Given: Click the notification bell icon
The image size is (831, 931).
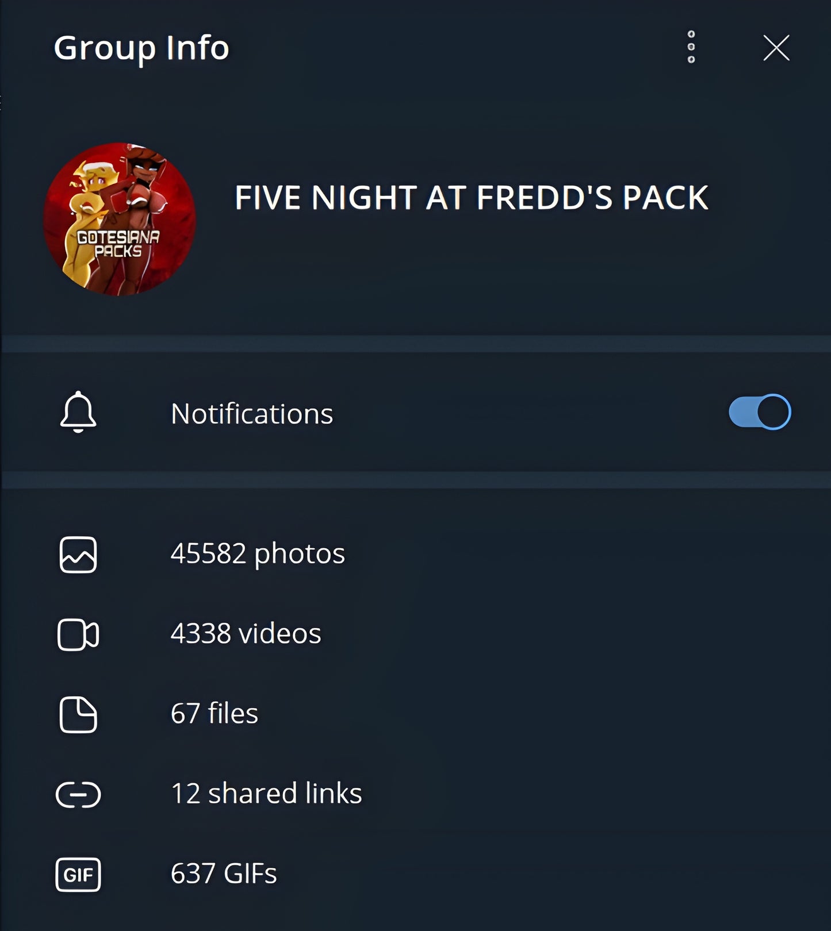Looking at the screenshot, I should click(x=78, y=412).
